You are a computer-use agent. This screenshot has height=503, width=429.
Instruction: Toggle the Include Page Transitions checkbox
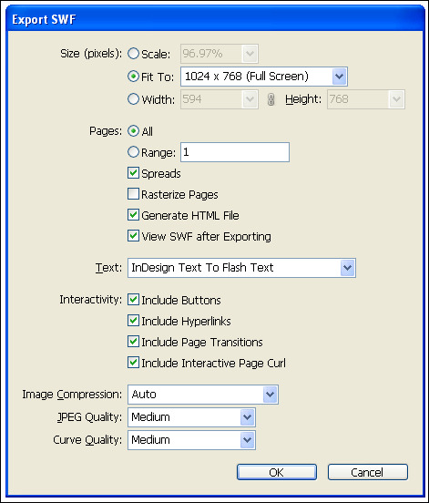133,342
